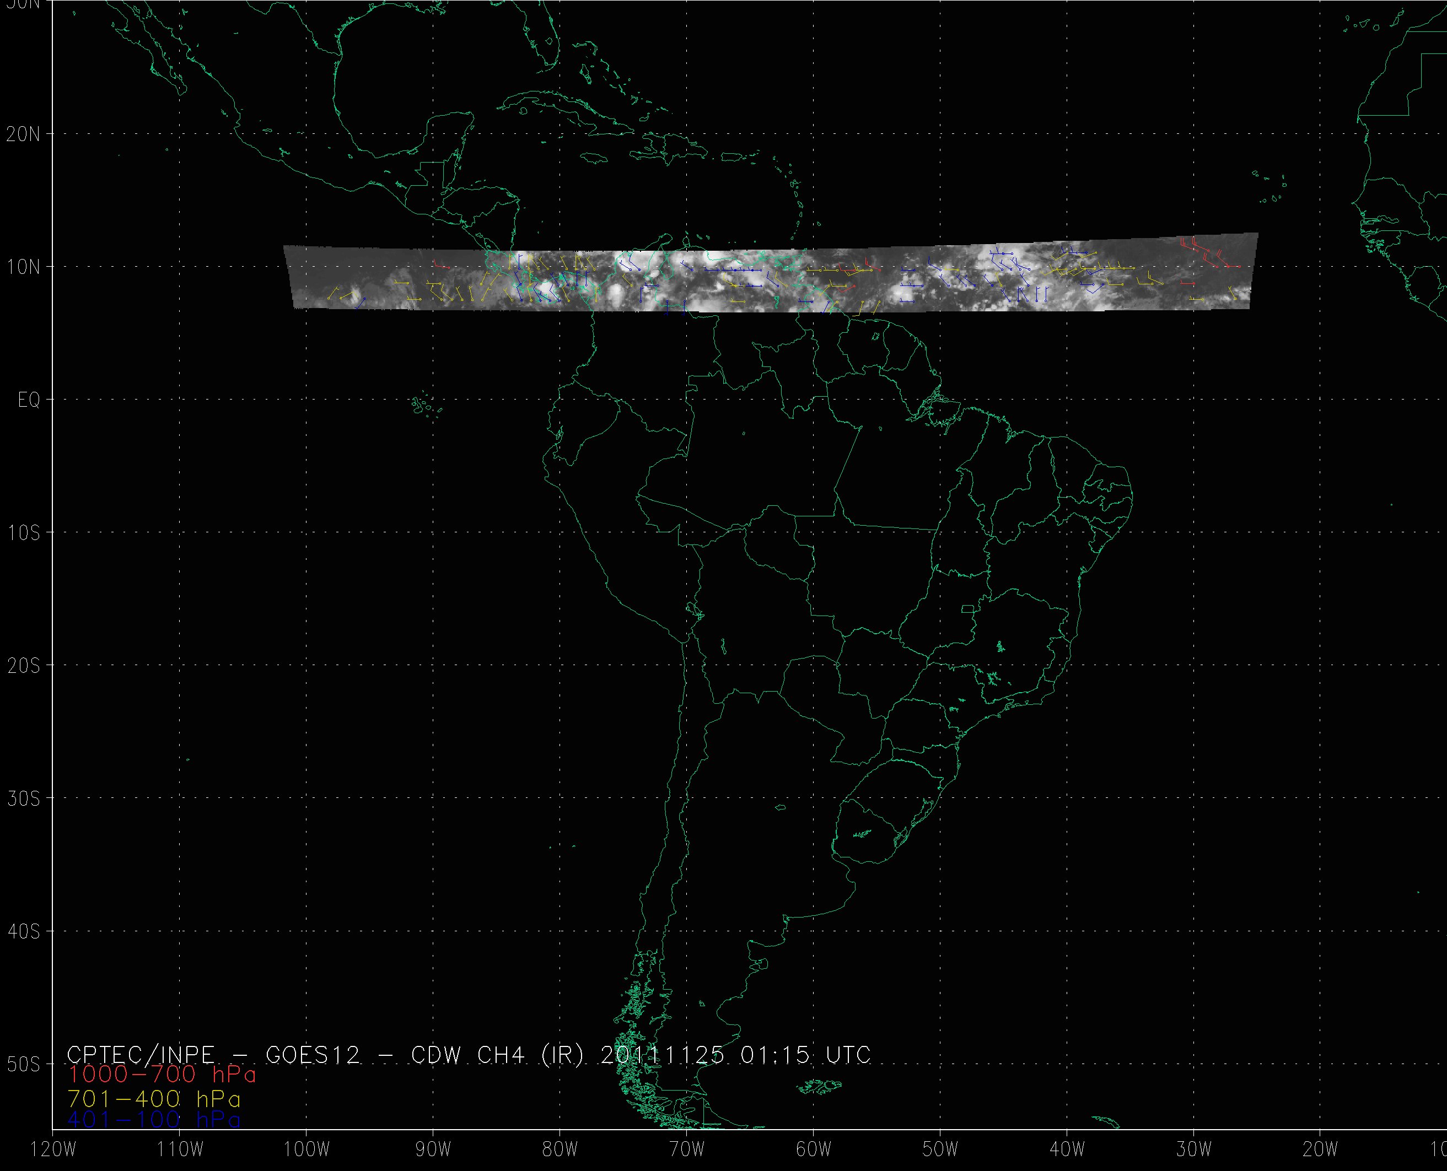1447x1171 pixels.
Task: Click the 50S latitude axis label
Action: (x=23, y=1065)
